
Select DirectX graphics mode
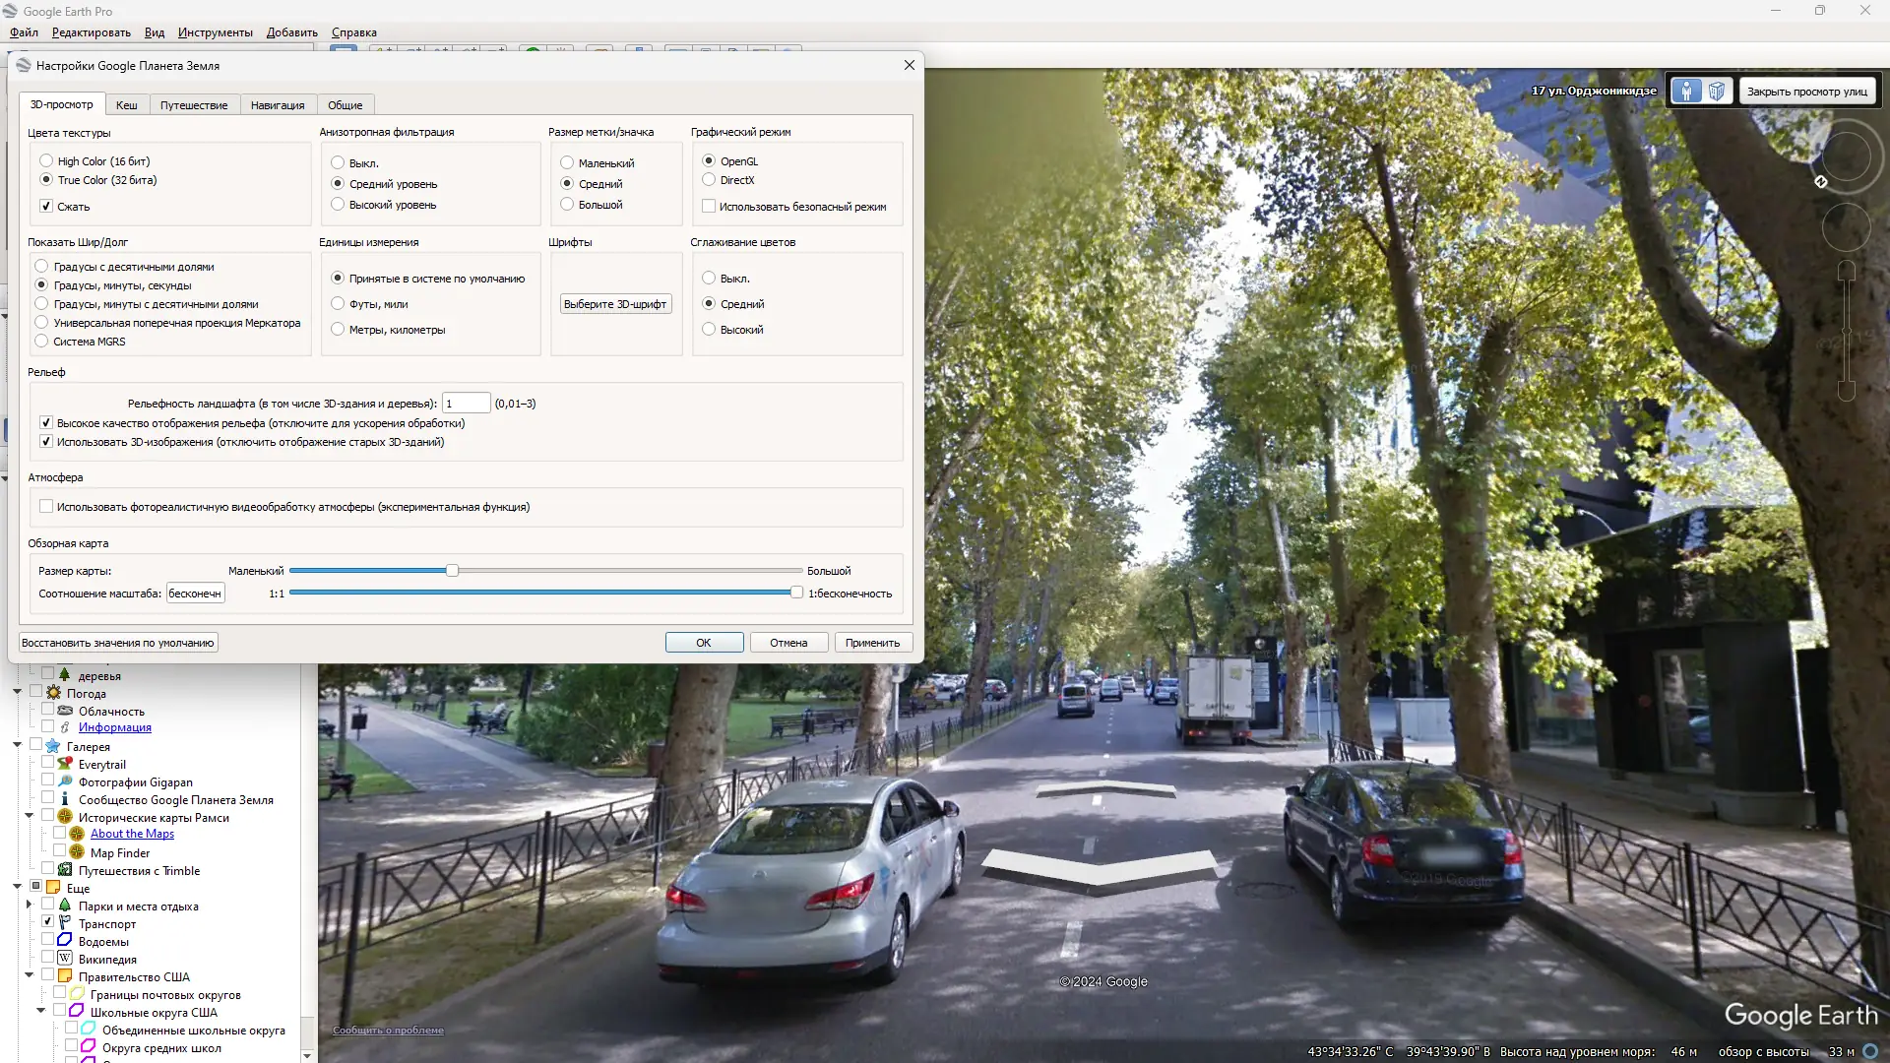point(709,180)
